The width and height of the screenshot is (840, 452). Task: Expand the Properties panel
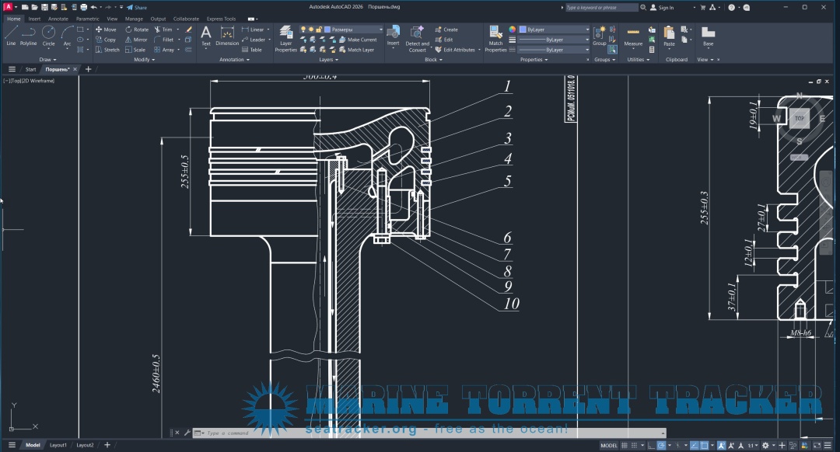pos(534,59)
